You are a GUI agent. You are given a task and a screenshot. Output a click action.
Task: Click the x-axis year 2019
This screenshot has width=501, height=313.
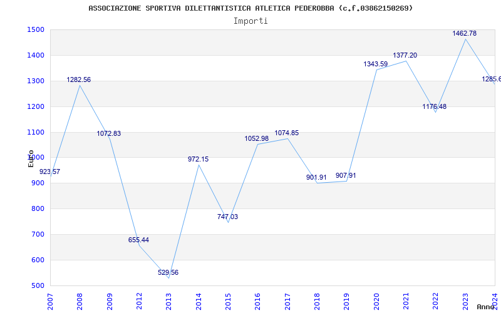click(347, 302)
